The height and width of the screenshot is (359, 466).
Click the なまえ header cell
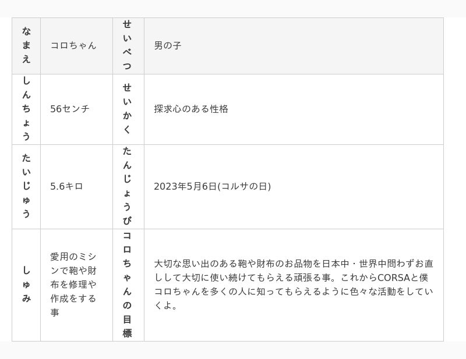pyautogui.click(x=26, y=45)
